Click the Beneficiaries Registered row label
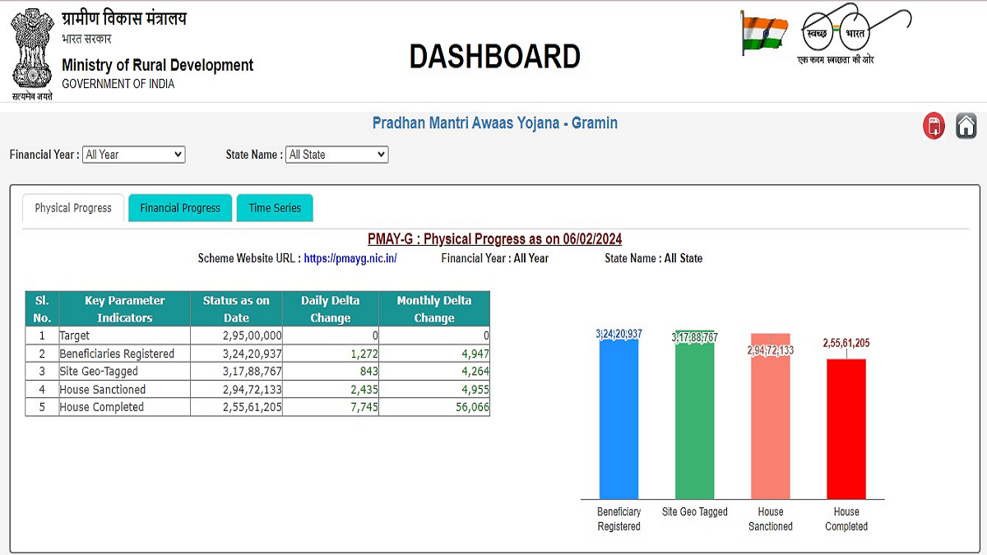987x555 pixels. (x=117, y=354)
